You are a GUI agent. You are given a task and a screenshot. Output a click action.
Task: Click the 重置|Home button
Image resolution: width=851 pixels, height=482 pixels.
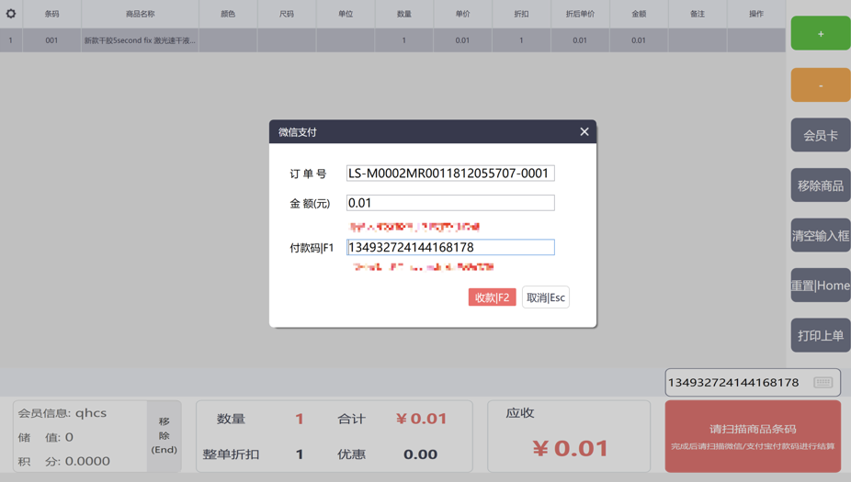821,286
